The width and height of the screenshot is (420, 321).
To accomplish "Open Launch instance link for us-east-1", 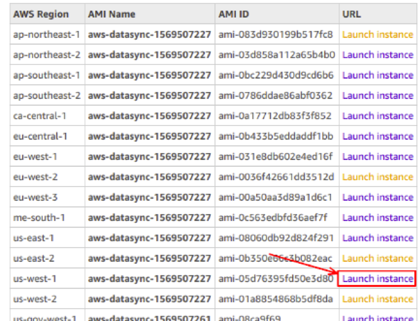I will (x=378, y=238).
